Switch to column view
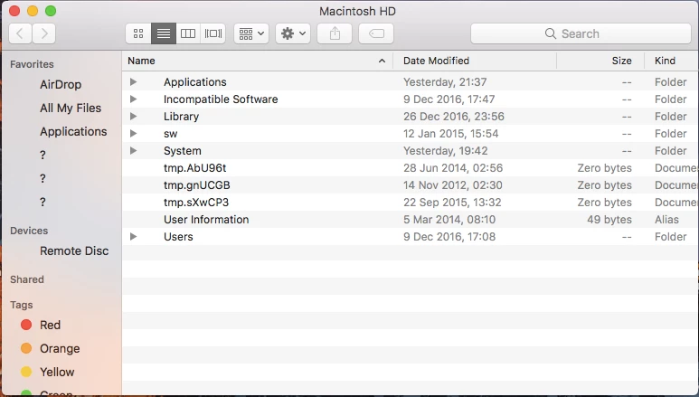Viewport: 699px width, 397px height. click(188, 33)
